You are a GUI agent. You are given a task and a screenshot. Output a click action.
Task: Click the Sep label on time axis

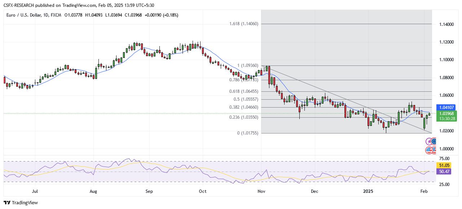pyautogui.click(x=149, y=191)
